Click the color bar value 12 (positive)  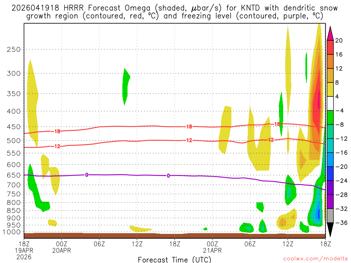coord(339,68)
